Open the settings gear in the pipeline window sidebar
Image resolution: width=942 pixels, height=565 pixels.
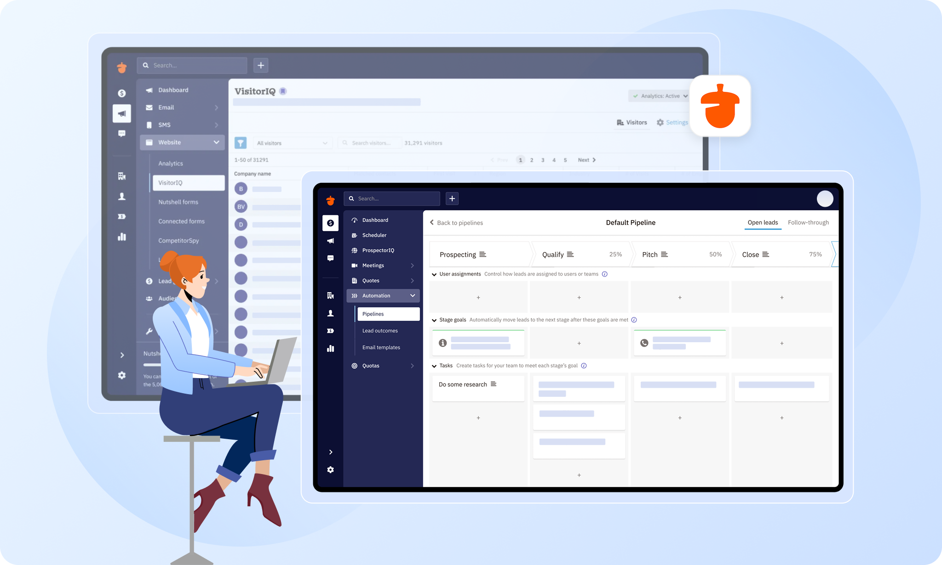pos(330,469)
